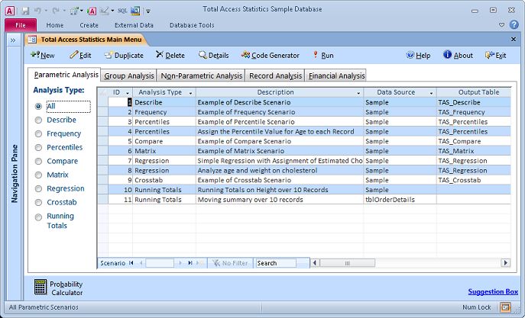This screenshot has height=318, width=525.
Task: Select the Compare radio button
Action: [x=38, y=162]
